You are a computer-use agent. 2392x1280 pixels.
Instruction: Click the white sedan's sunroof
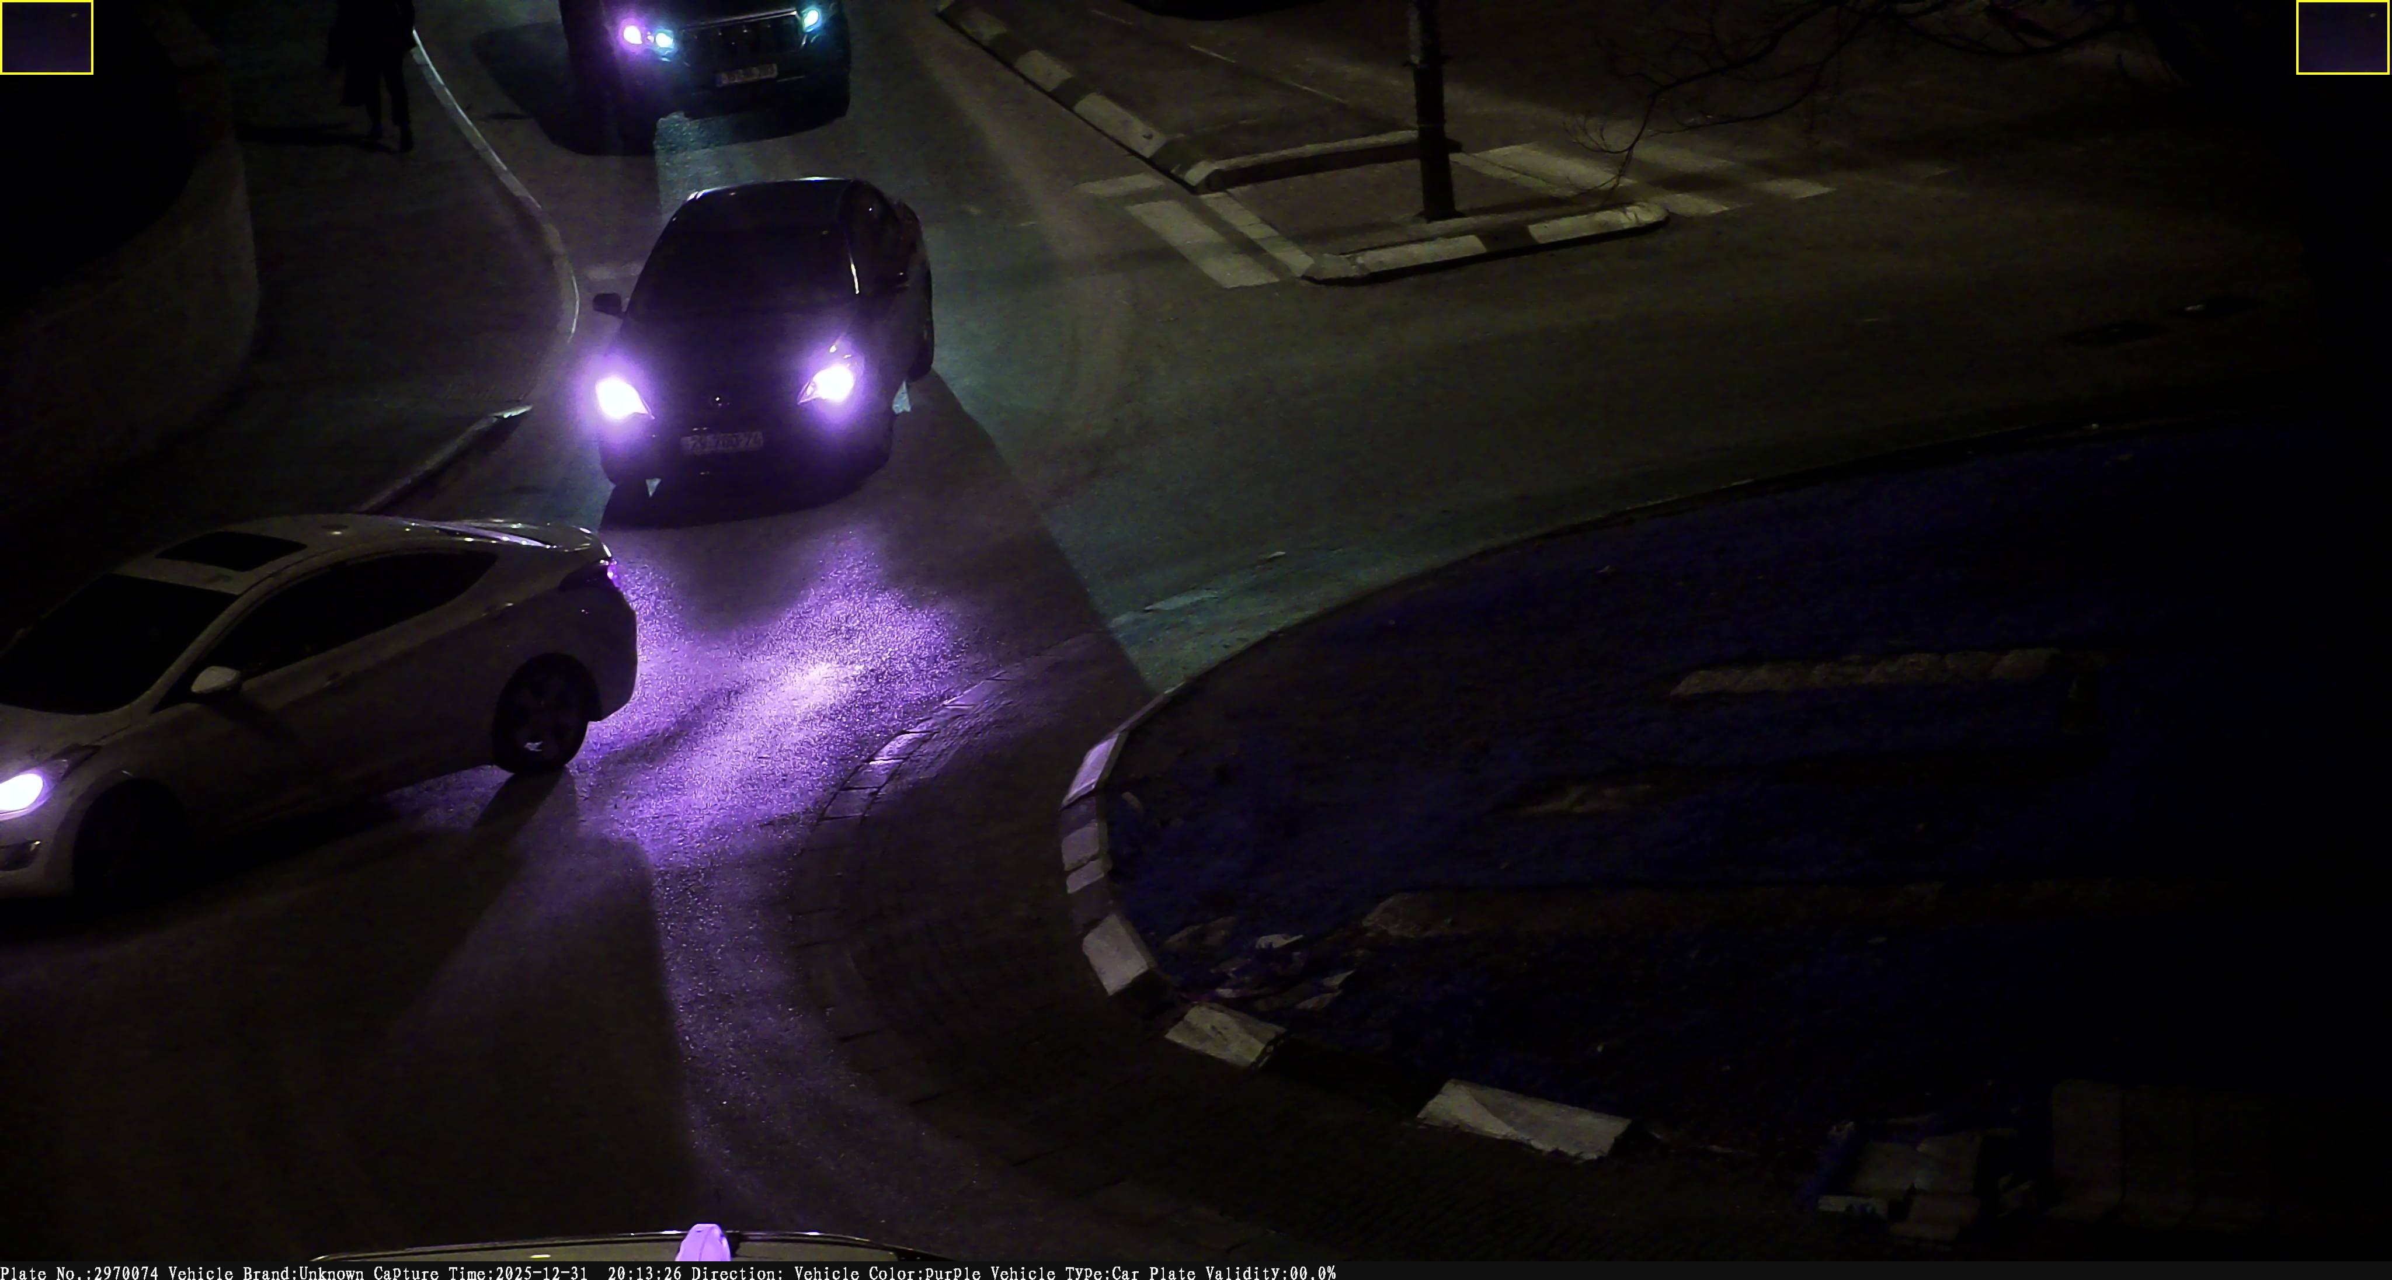[x=230, y=551]
